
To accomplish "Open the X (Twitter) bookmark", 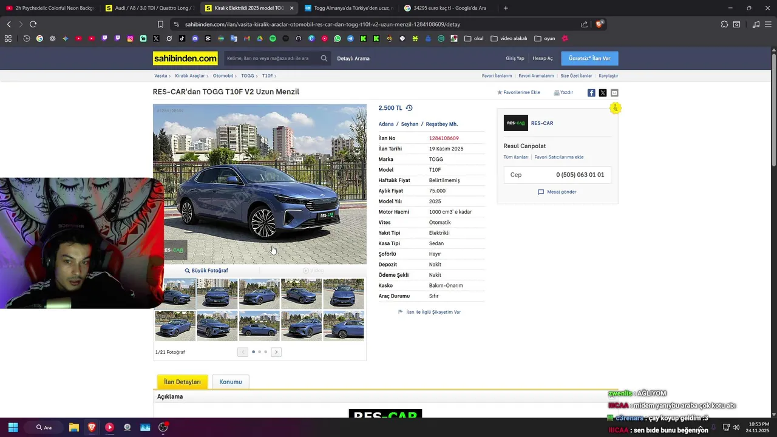I will tap(156, 38).
